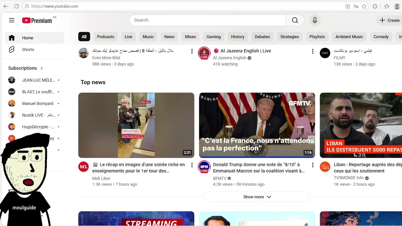Open the STREAMING video thumbnail
This screenshot has width=402, height=226.
(x=136, y=218)
